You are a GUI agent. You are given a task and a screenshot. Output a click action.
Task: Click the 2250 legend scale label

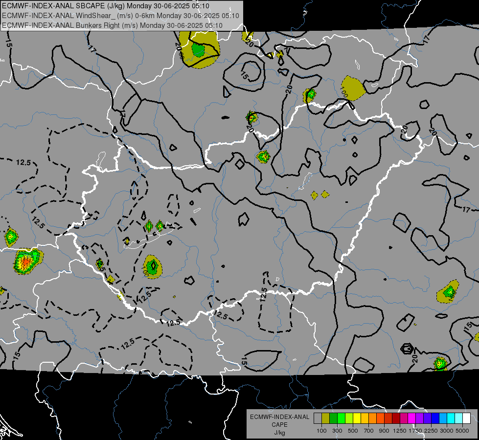pyautogui.click(x=431, y=431)
